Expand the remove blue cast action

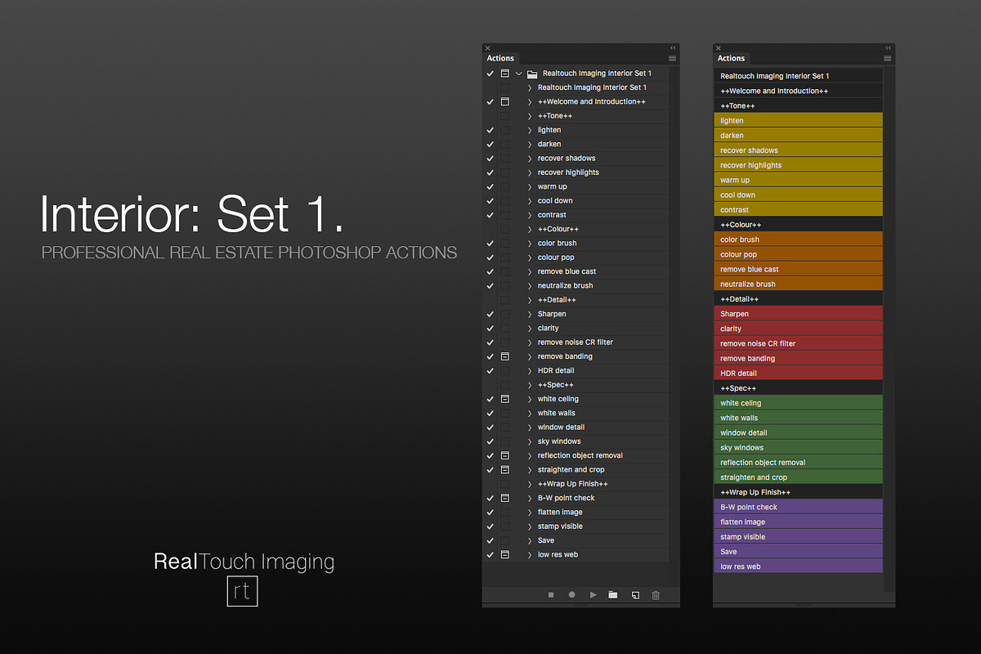click(530, 271)
